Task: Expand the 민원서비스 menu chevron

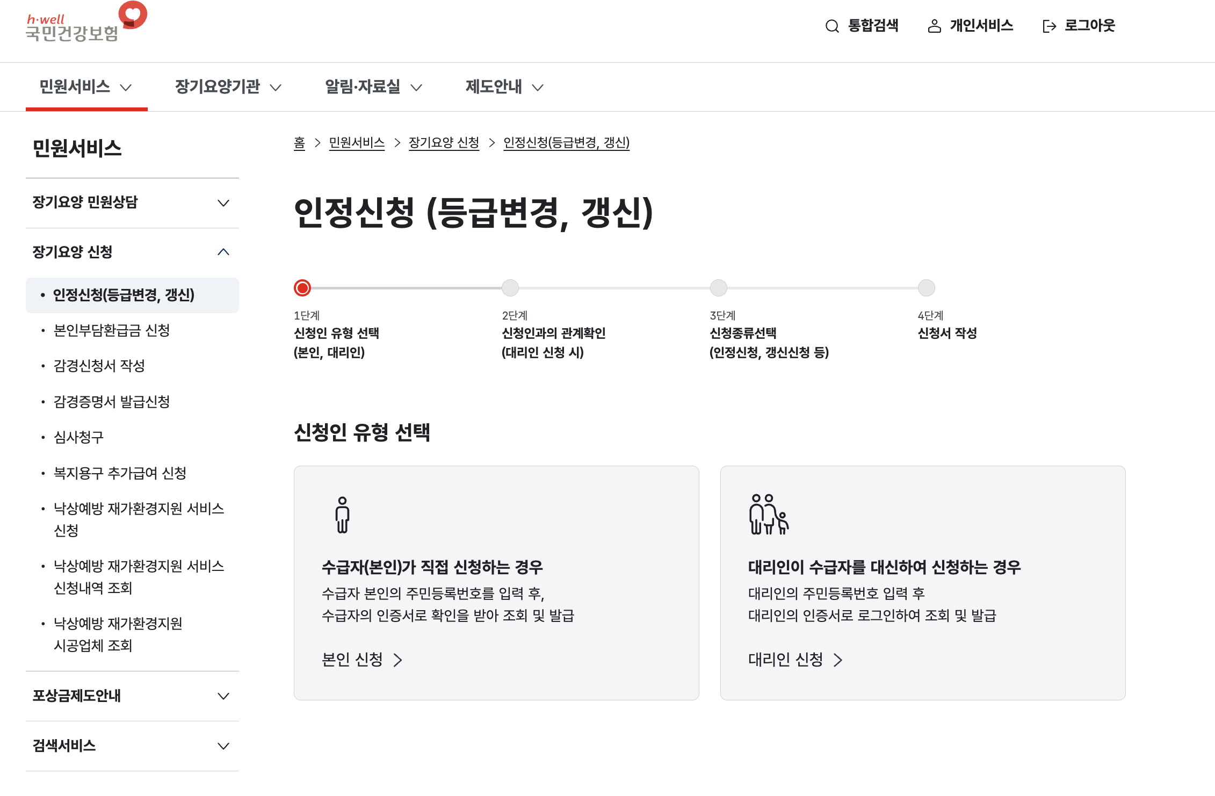Action: (x=126, y=88)
